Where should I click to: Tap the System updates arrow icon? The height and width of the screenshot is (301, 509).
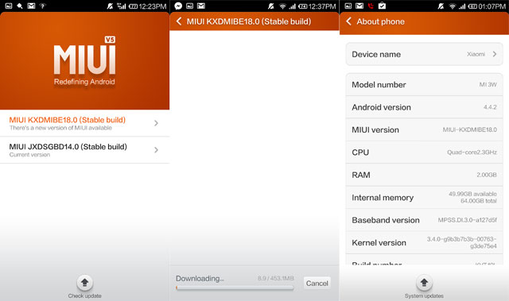click(x=424, y=283)
